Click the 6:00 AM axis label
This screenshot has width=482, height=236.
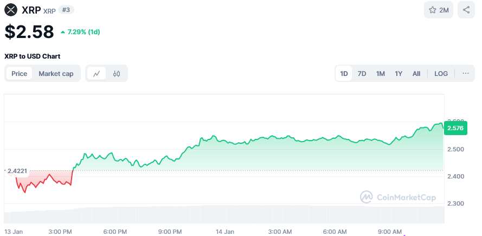[335, 232]
